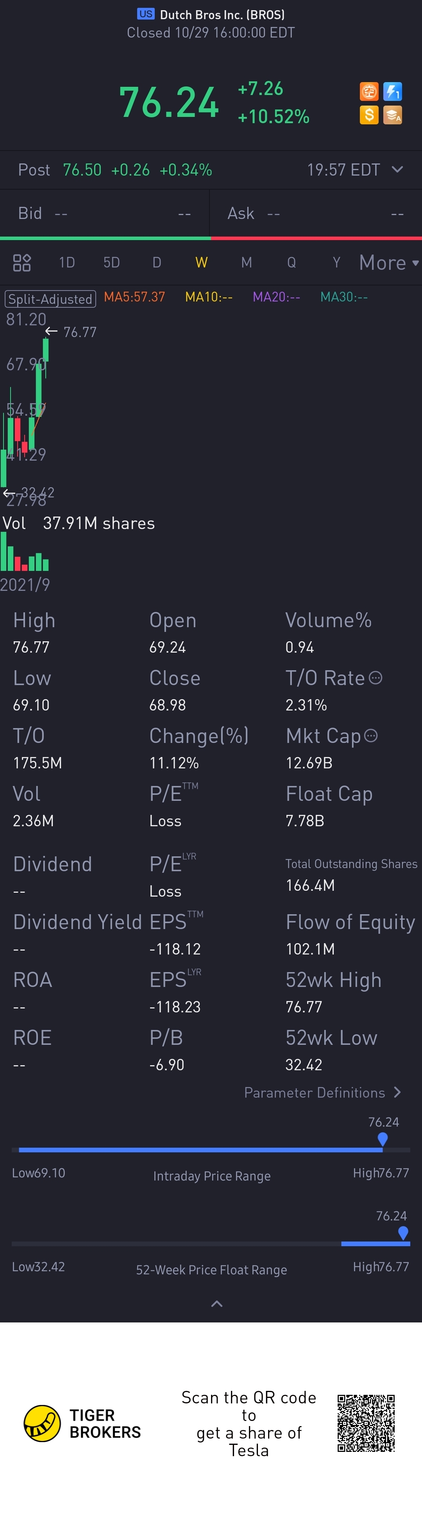Tap the blue lightning bolt badge
This screenshot has height=1525, width=422.
[x=392, y=92]
